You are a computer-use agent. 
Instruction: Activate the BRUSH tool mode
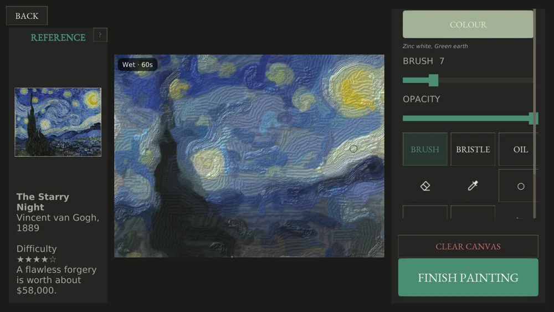[x=425, y=149]
